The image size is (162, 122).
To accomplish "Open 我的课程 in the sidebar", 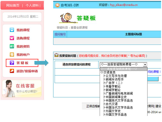I will (x=23, y=30).
